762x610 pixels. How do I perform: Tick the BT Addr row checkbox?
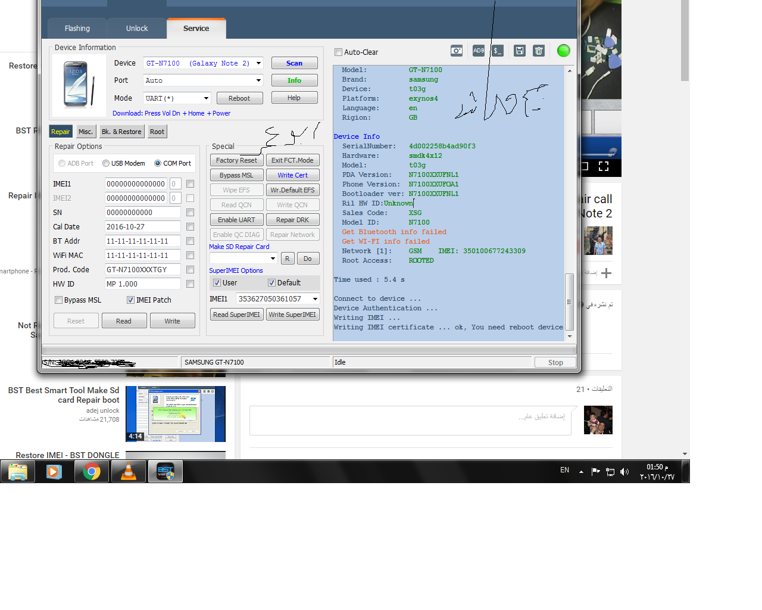pyautogui.click(x=190, y=241)
